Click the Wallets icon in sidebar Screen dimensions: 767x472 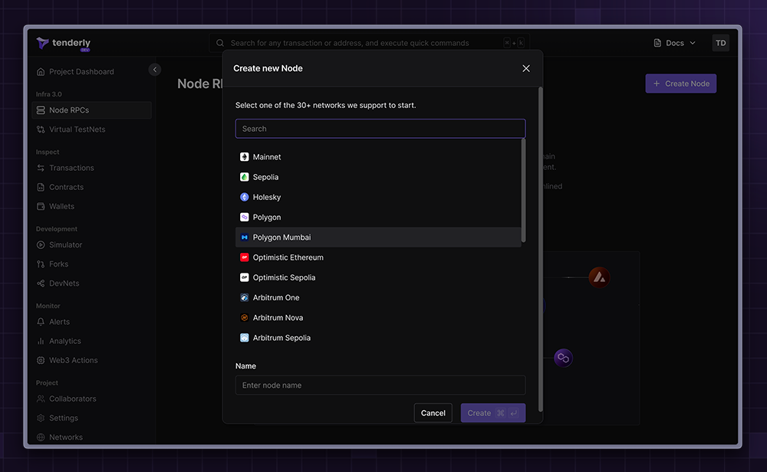click(x=41, y=206)
